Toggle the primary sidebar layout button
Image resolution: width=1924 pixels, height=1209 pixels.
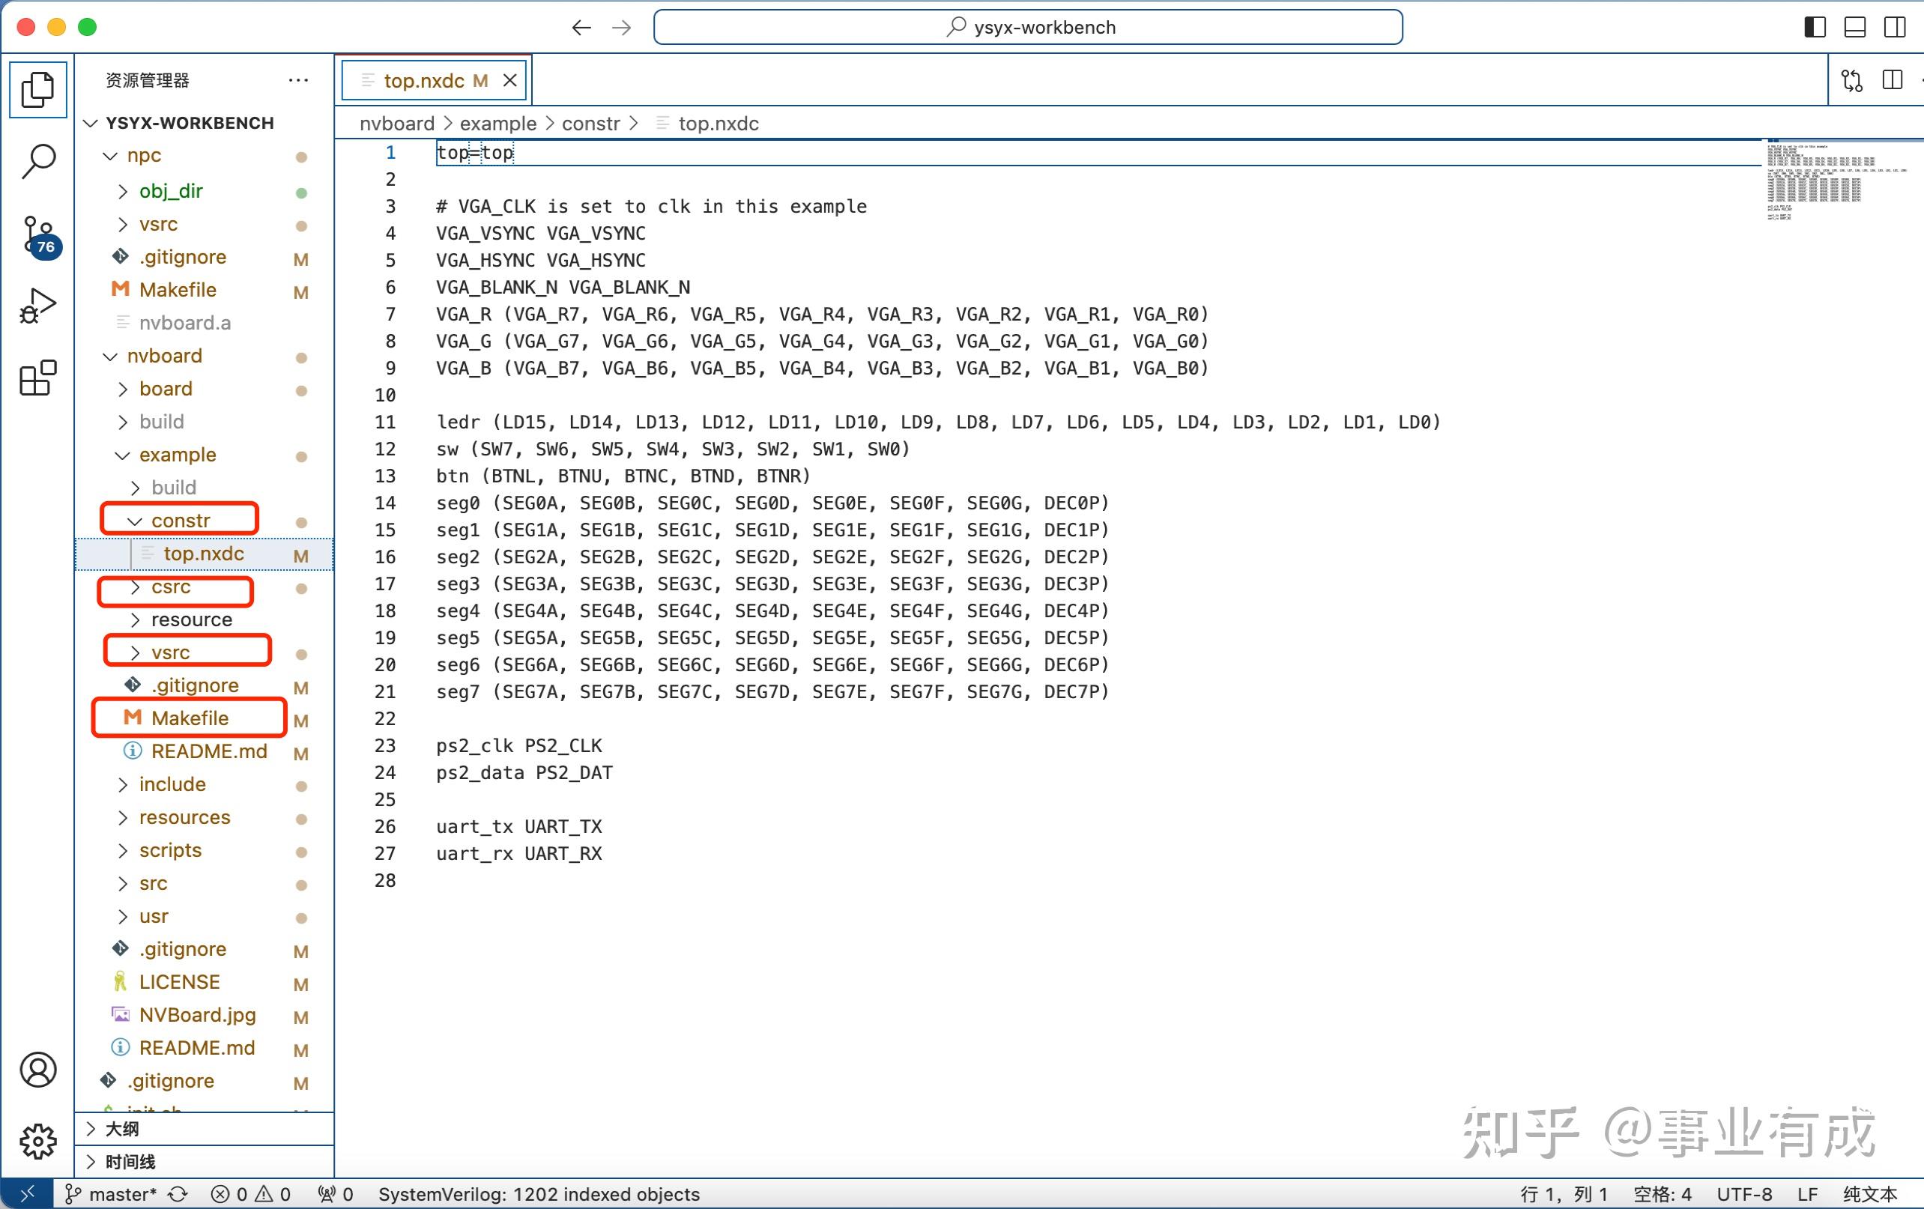[1815, 27]
